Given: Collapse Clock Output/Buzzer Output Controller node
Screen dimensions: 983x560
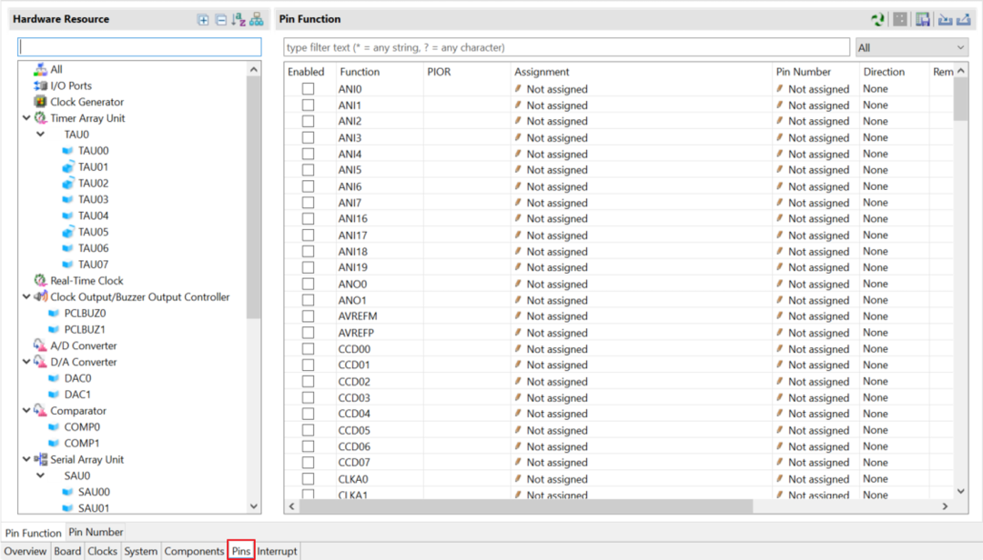Looking at the screenshot, I should (x=26, y=297).
